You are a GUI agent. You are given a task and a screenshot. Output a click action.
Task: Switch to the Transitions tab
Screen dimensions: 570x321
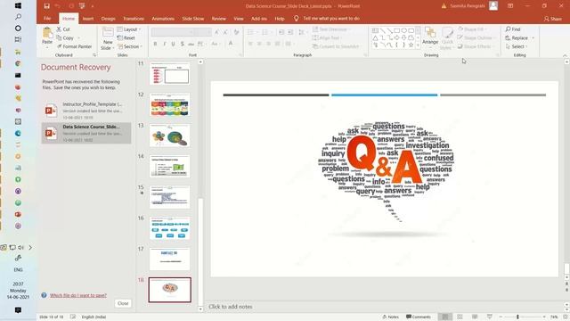(134, 19)
